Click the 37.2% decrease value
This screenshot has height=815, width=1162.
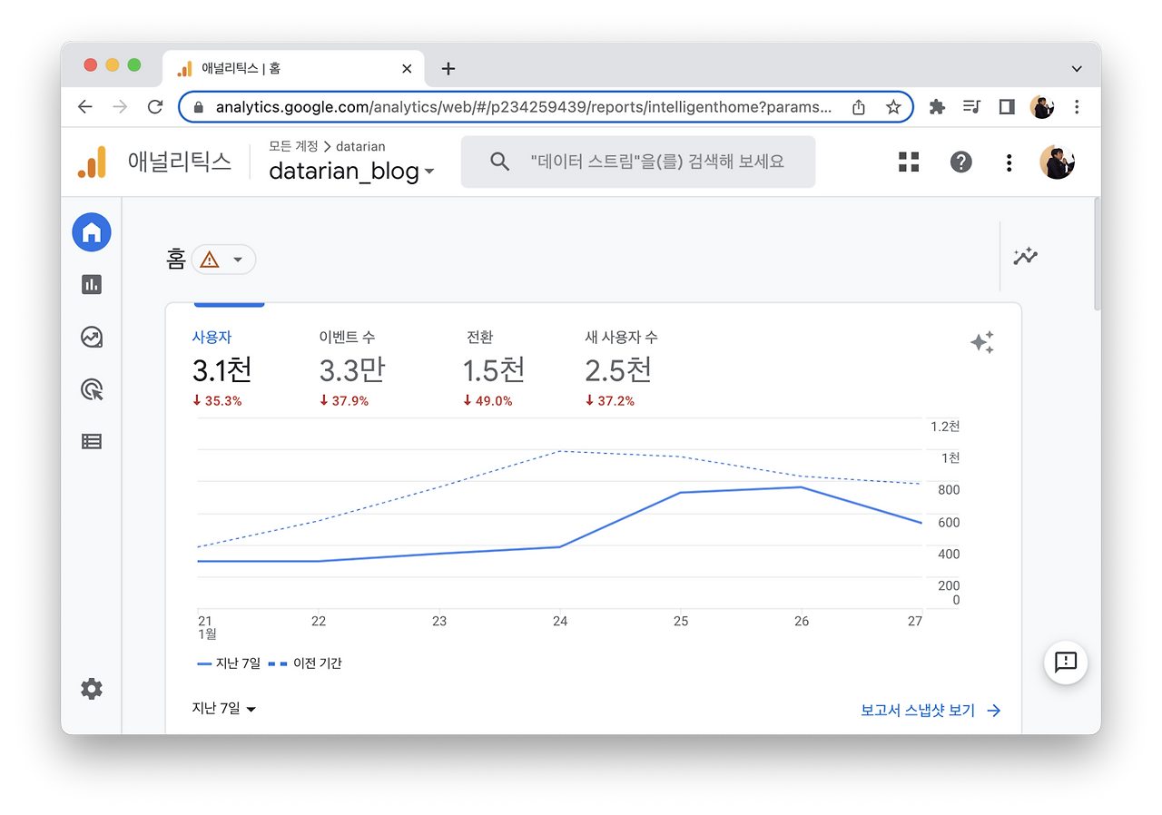tap(610, 400)
